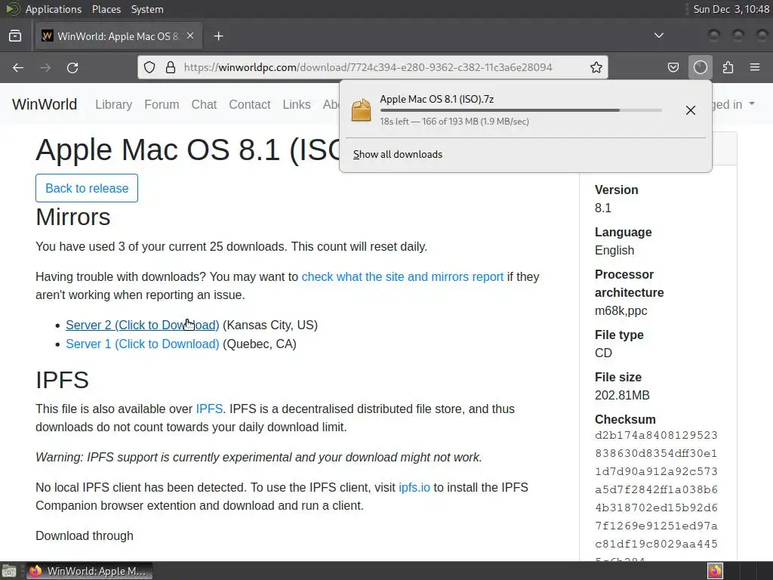Screen dimensions: 773x580
Task: Click the Checksum heading
Action: [x=625, y=419]
